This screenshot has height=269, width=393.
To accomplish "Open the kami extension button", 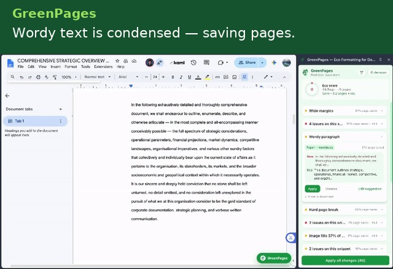I will point(177,63).
